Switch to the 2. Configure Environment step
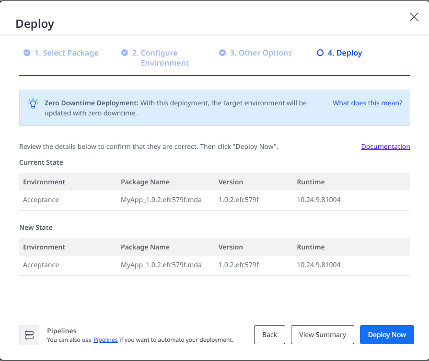The image size is (429, 361). [160, 57]
